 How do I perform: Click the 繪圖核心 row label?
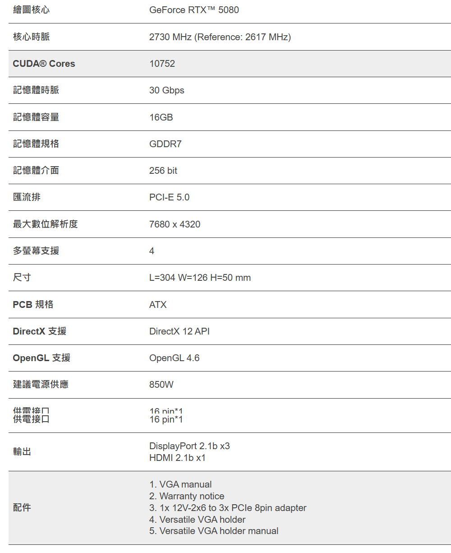click(x=31, y=9)
